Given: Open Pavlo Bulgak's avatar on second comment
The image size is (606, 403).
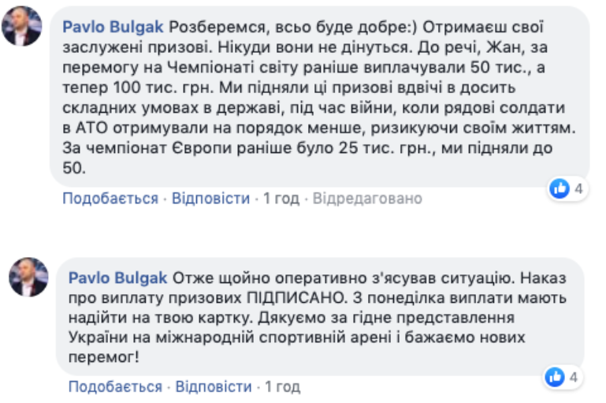Looking at the screenshot, I should (x=28, y=277).
